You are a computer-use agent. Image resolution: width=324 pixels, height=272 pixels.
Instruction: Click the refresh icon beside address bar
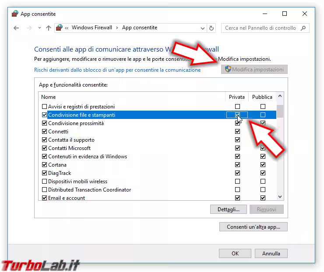click(212, 28)
